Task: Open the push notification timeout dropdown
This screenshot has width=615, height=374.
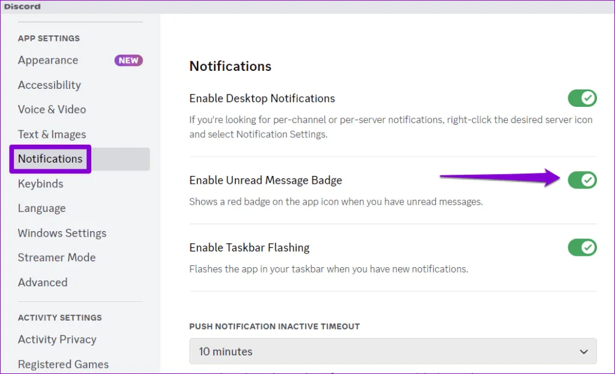Action: [393, 351]
